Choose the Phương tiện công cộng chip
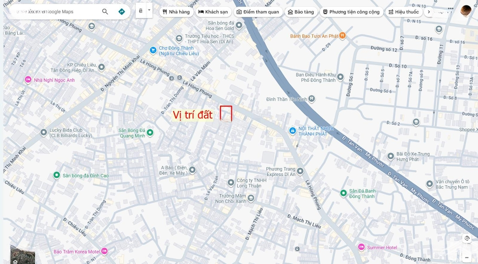The image size is (478, 264). click(x=351, y=12)
